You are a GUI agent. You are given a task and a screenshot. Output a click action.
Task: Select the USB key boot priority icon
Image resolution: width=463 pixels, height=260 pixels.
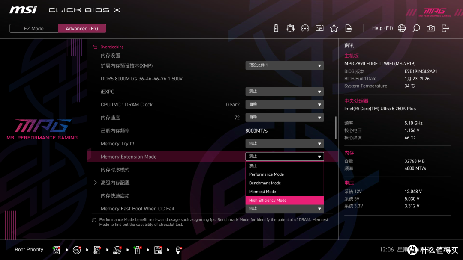pyautogui.click(x=137, y=250)
